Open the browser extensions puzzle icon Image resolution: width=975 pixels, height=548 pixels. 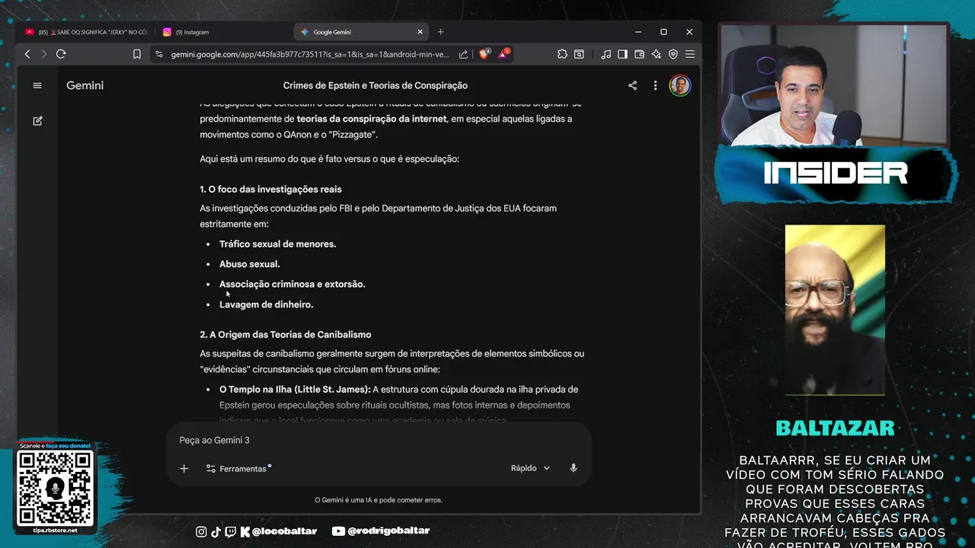(562, 54)
